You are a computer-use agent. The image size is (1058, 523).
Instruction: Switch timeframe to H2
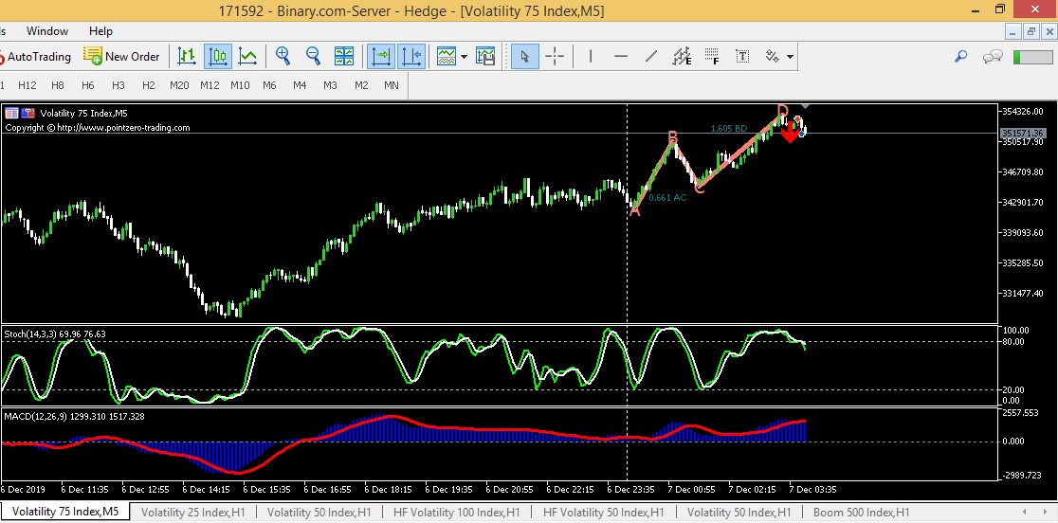[149, 85]
